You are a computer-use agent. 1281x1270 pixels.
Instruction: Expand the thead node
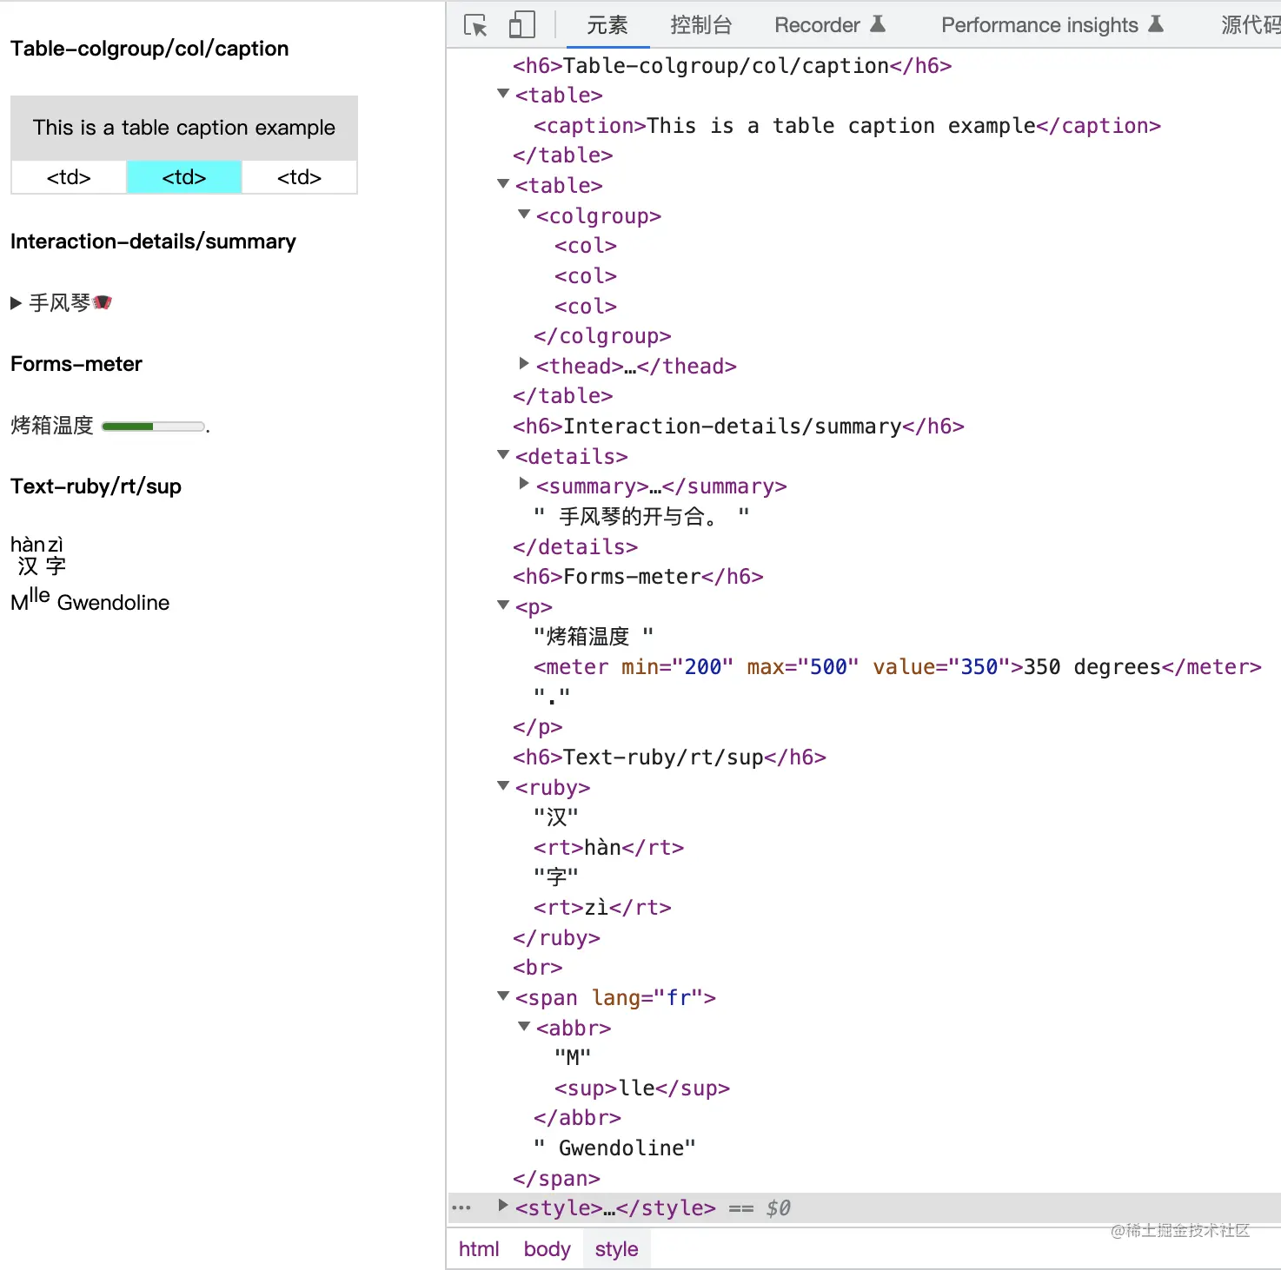point(524,364)
